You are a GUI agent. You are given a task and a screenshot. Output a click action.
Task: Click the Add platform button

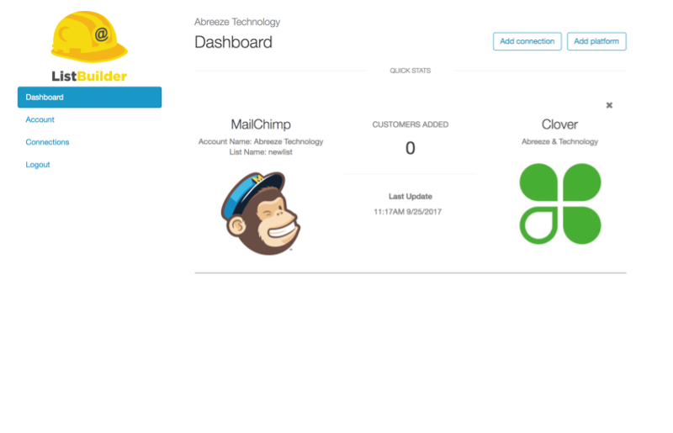pos(596,41)
